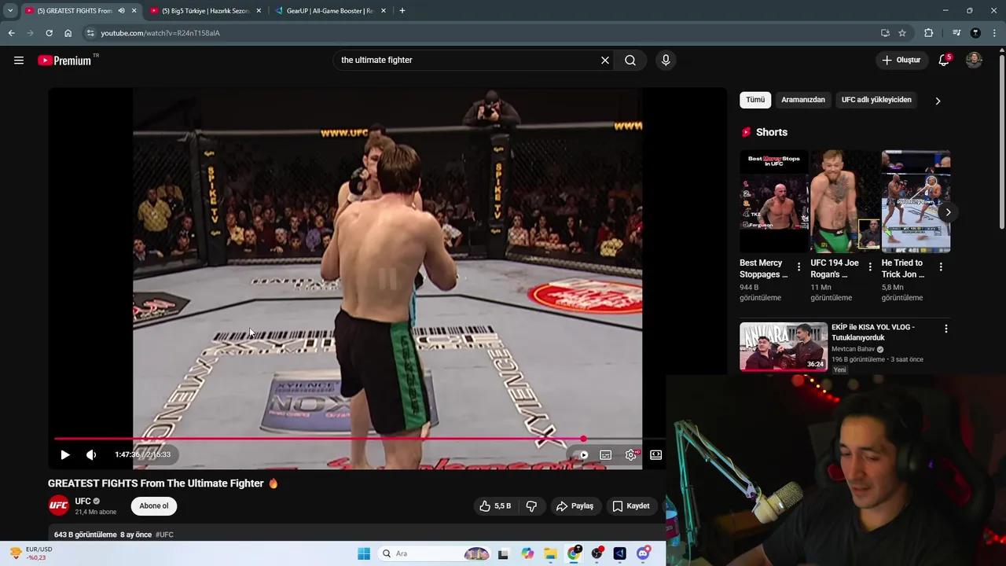Image resolution: width=1006 pixels, height=566 pixels.
Task: Open options for Best Mercy Stoppages short
Action: point(799,267)
